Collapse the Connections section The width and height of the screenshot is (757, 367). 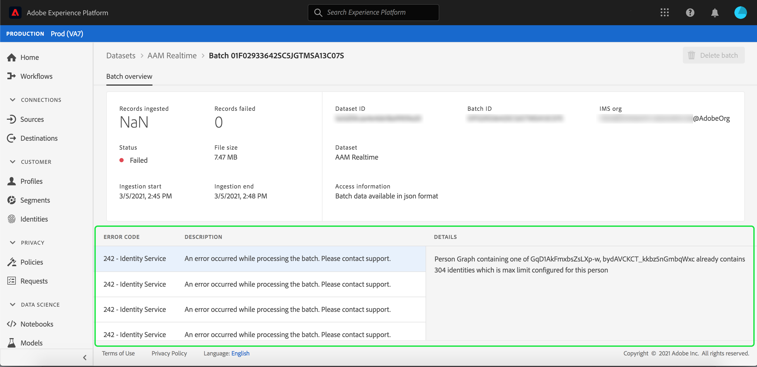point(13,100)
